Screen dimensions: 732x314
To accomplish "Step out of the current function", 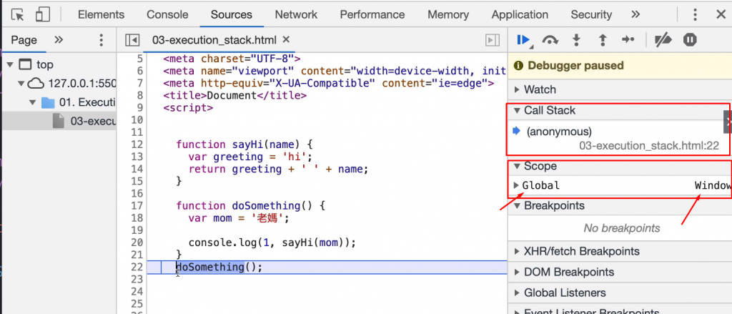I will [x=602, y=40].
